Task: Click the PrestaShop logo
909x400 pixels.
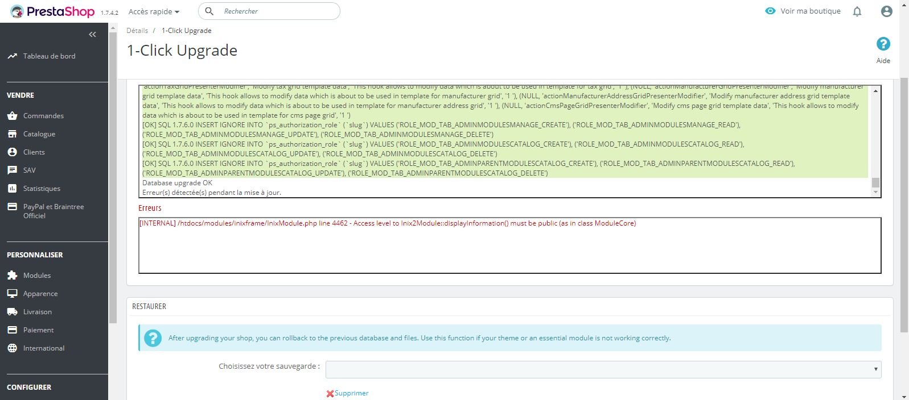Action: (x=52, y=11)
